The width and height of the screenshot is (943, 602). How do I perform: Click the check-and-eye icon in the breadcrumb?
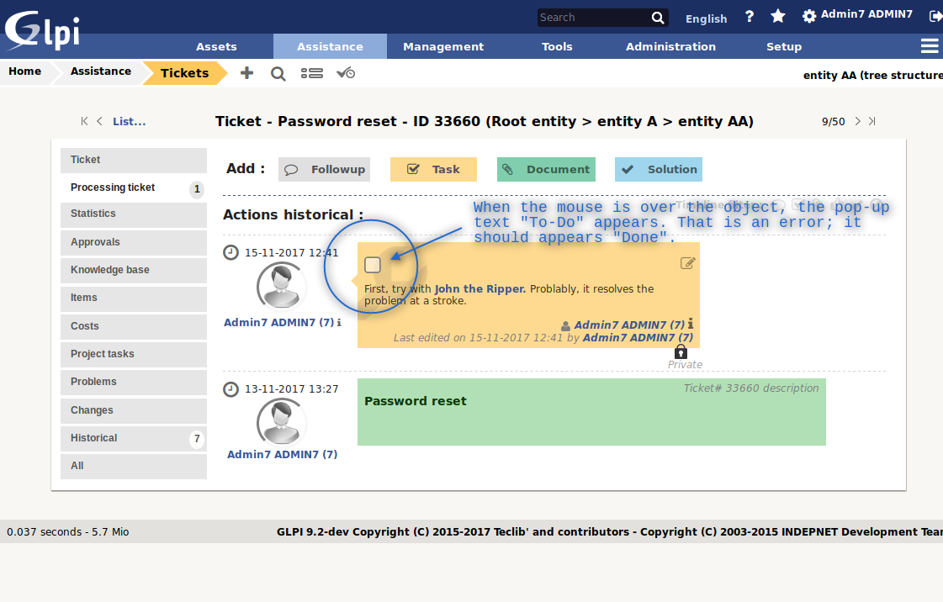pyautogui.click(x=346, y=73)
